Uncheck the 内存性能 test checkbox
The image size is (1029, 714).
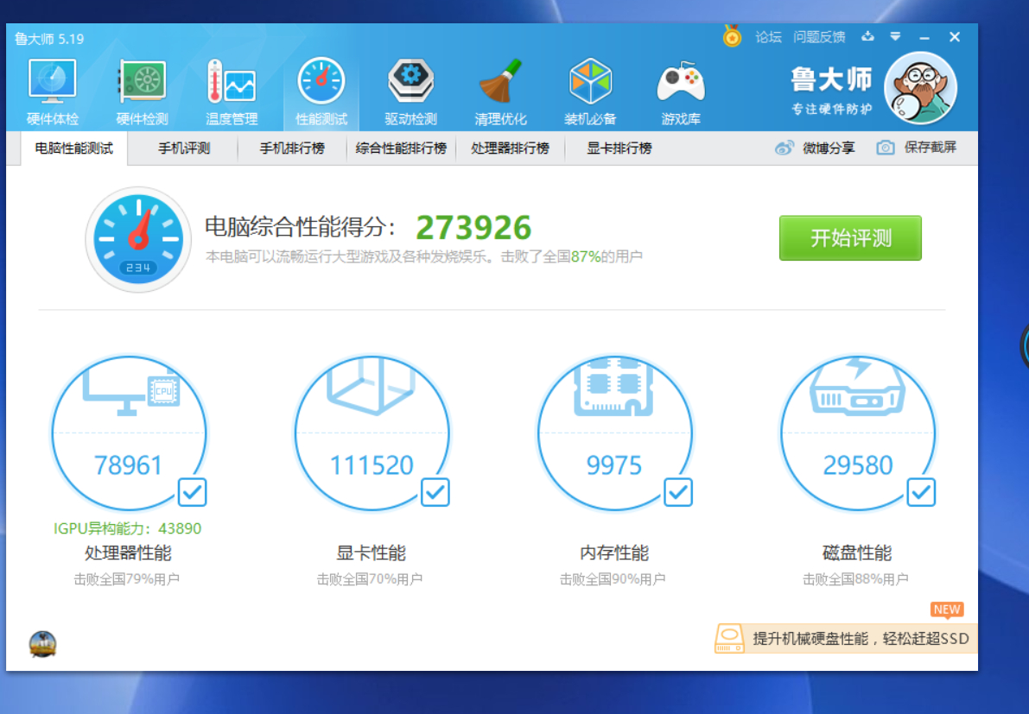(x=678, y=492)
